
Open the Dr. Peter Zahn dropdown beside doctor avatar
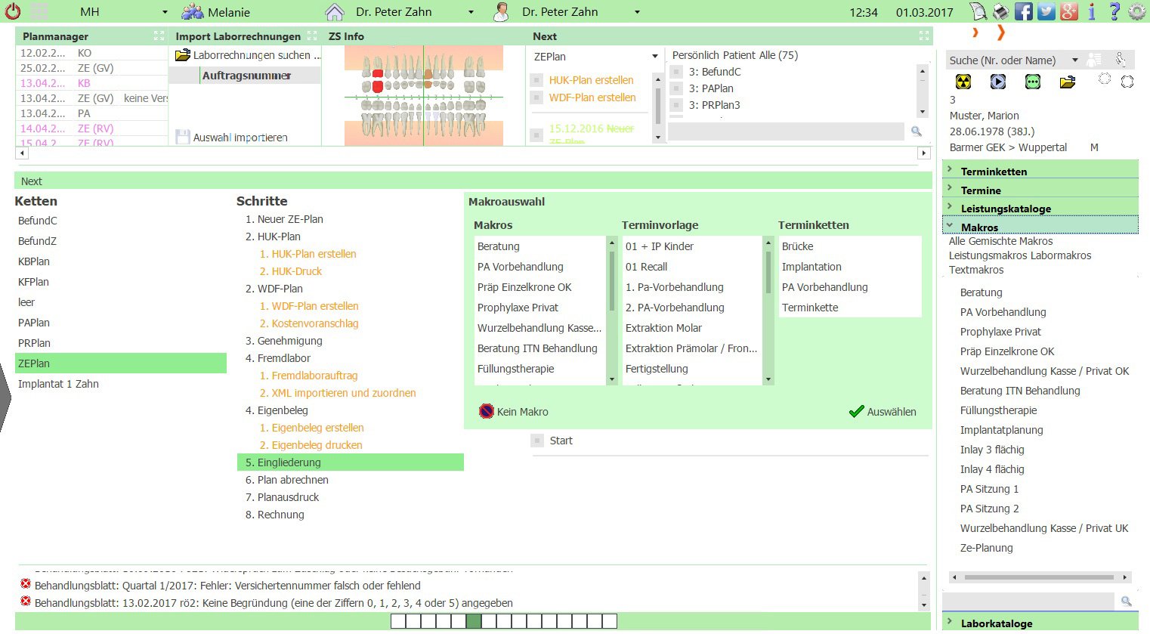(x=637, y=12)
